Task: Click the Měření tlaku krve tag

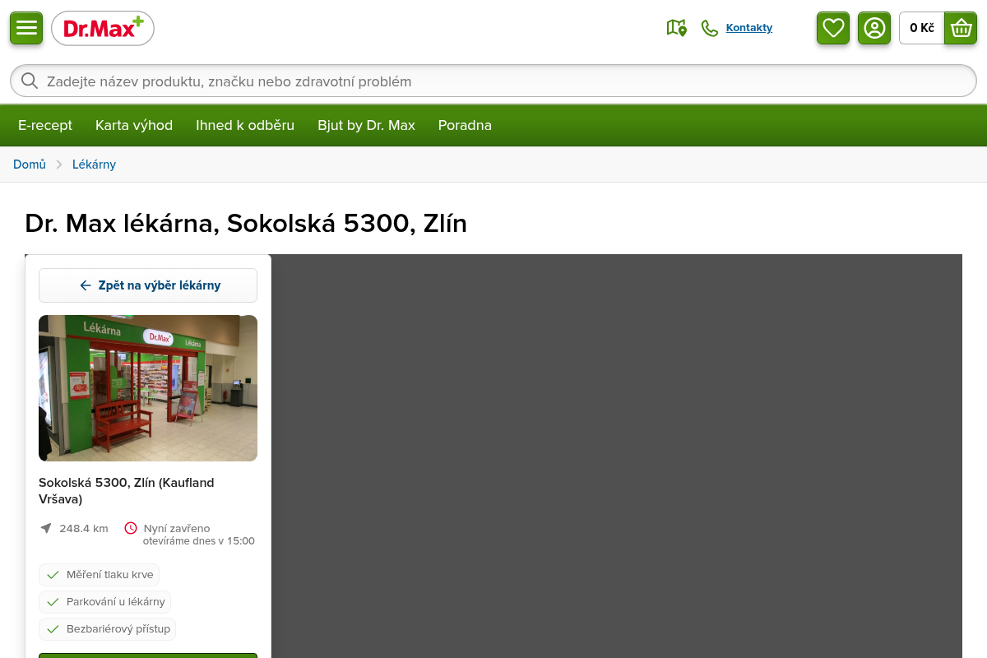Action: 99,575
